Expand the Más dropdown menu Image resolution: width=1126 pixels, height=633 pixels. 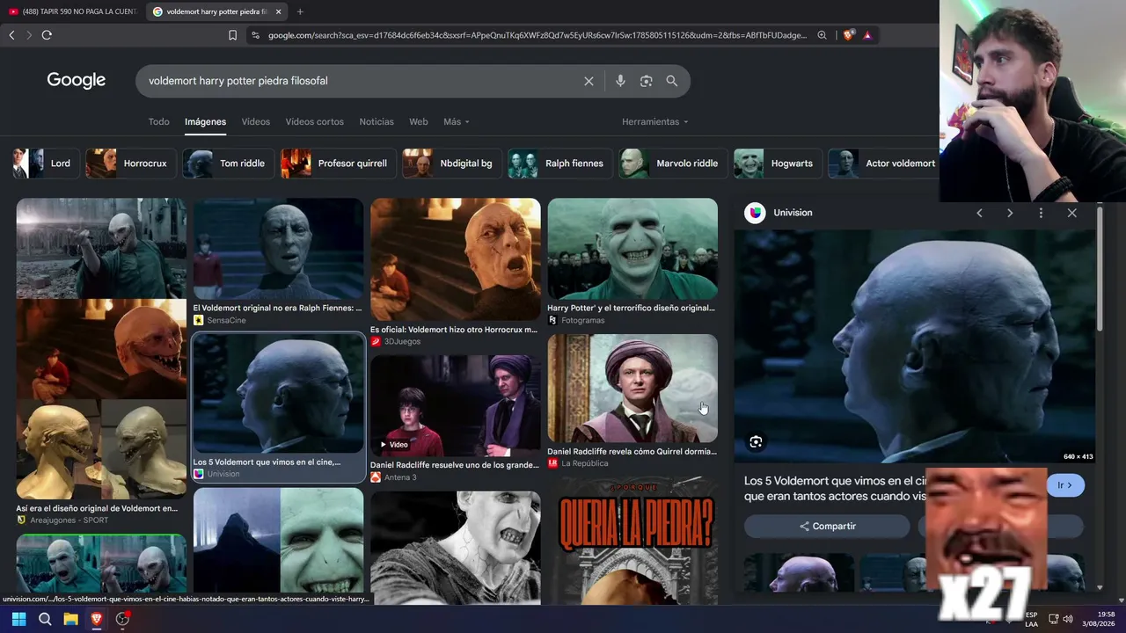[x=457, y=121]
